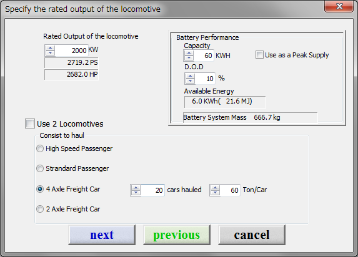The width and height of the screenshot is (358, 257).
Task: Increase battery capacity KWH up arrow
Action: tap(189, 53)
